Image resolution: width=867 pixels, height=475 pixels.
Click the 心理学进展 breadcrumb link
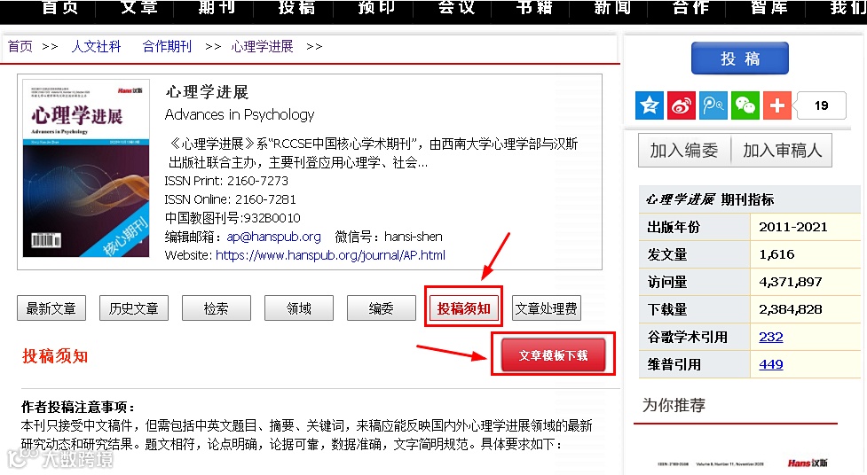coord(262,46)
